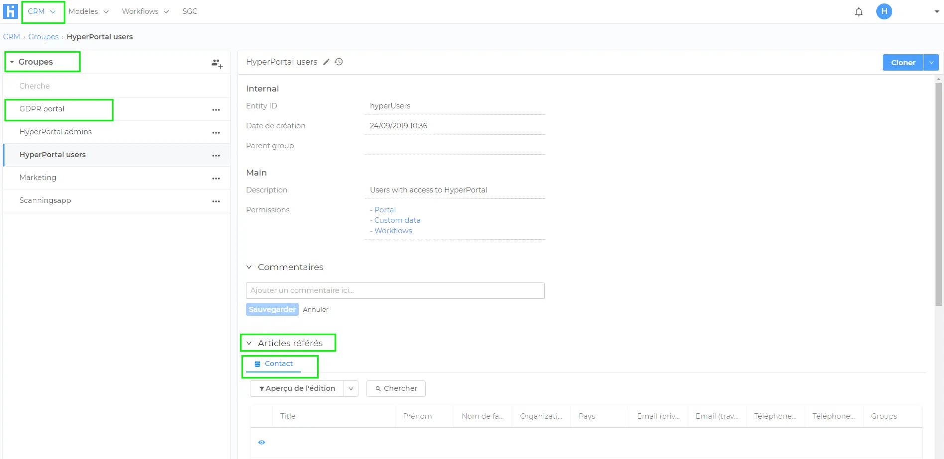944x459 pixels.
Task: Open the Workflows permission link
Action: [393, 231]
